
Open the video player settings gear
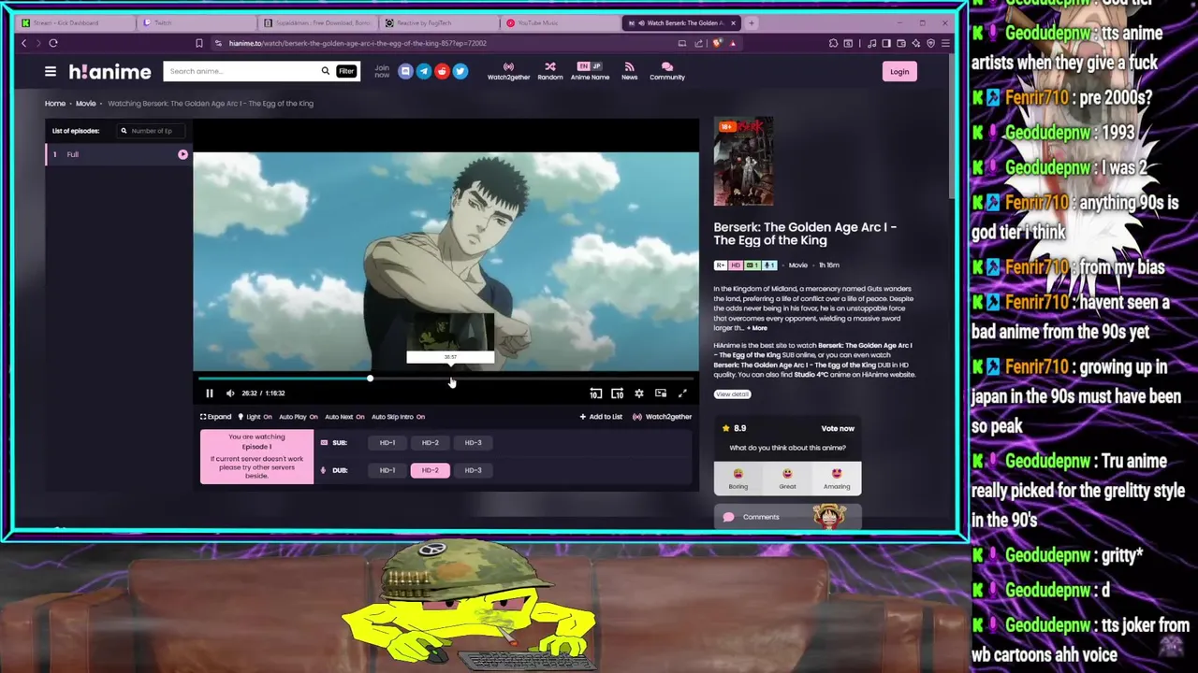click(638, 394)
